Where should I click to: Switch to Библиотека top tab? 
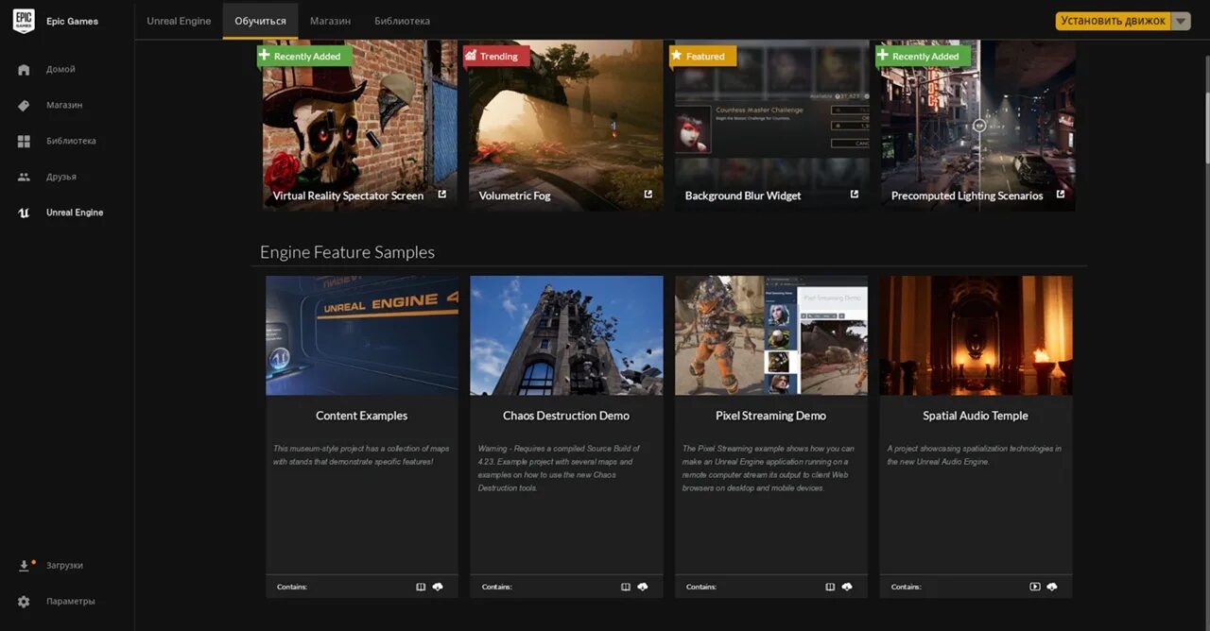point(402,21)
